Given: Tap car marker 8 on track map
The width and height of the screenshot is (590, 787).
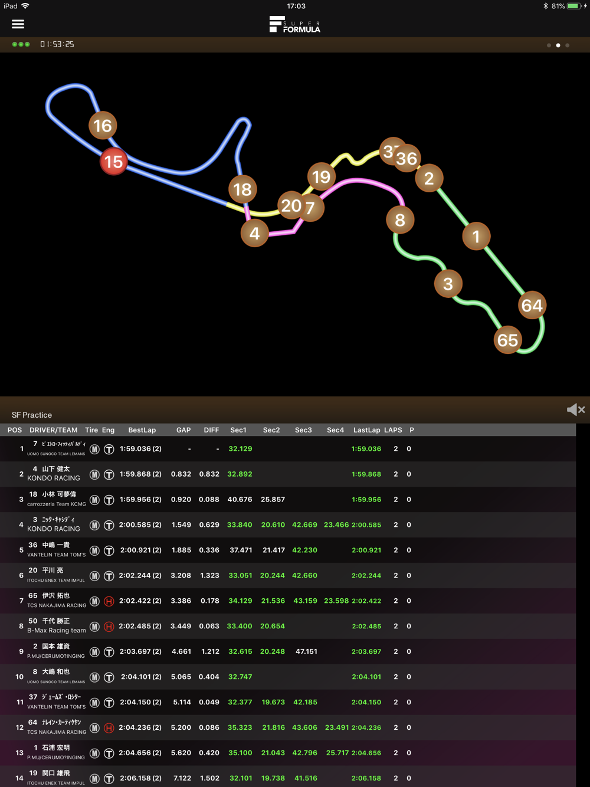Looking at the screenshot, I should coord(400,220).
